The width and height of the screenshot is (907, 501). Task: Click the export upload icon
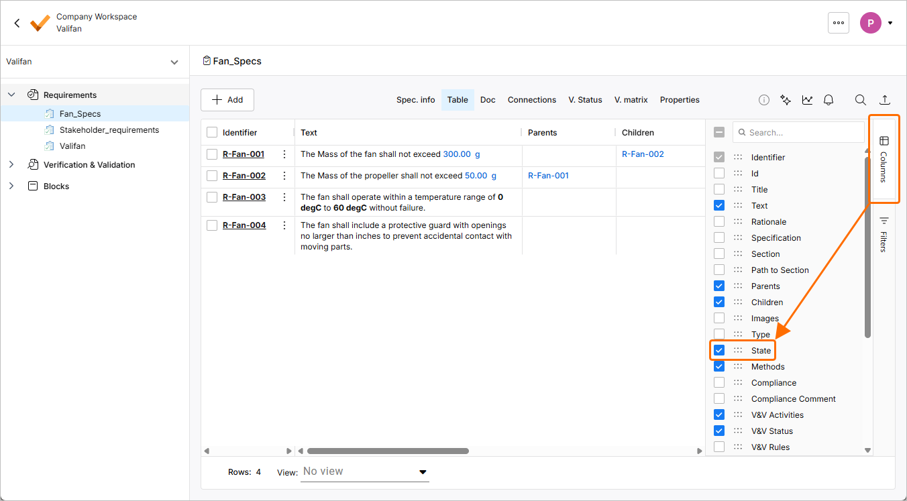pos(885,100)
